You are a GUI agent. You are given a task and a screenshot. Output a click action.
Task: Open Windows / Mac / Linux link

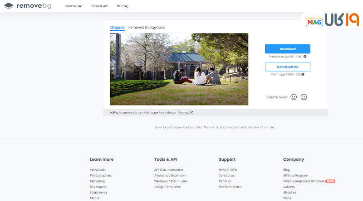(x=171, y=181)
